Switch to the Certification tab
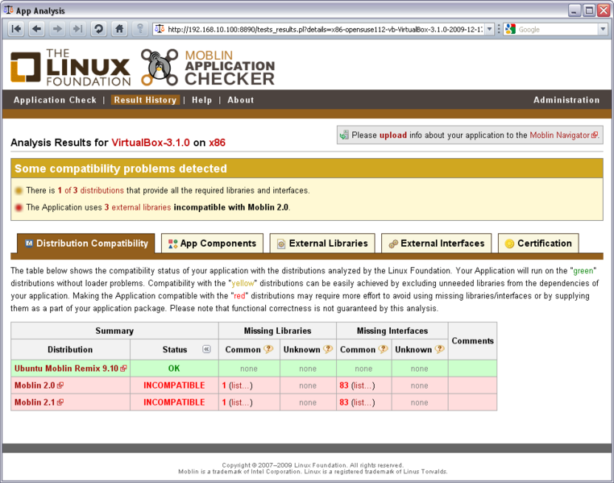Screen dimensions: 614x483 [x=538, y=244]
